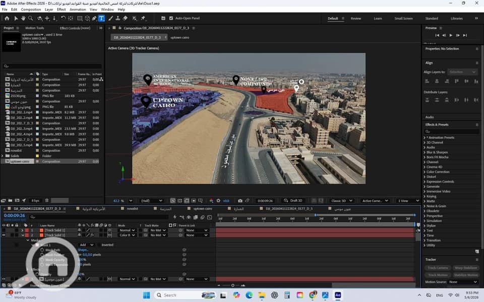The height and width of the screenshot is (302, 484).
Task: Click the 8 bpc color depth button
Action: click(x=35, y=201)
